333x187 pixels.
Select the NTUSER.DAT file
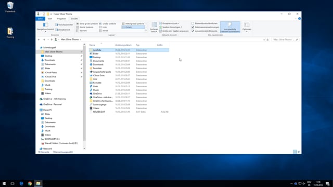129,112
